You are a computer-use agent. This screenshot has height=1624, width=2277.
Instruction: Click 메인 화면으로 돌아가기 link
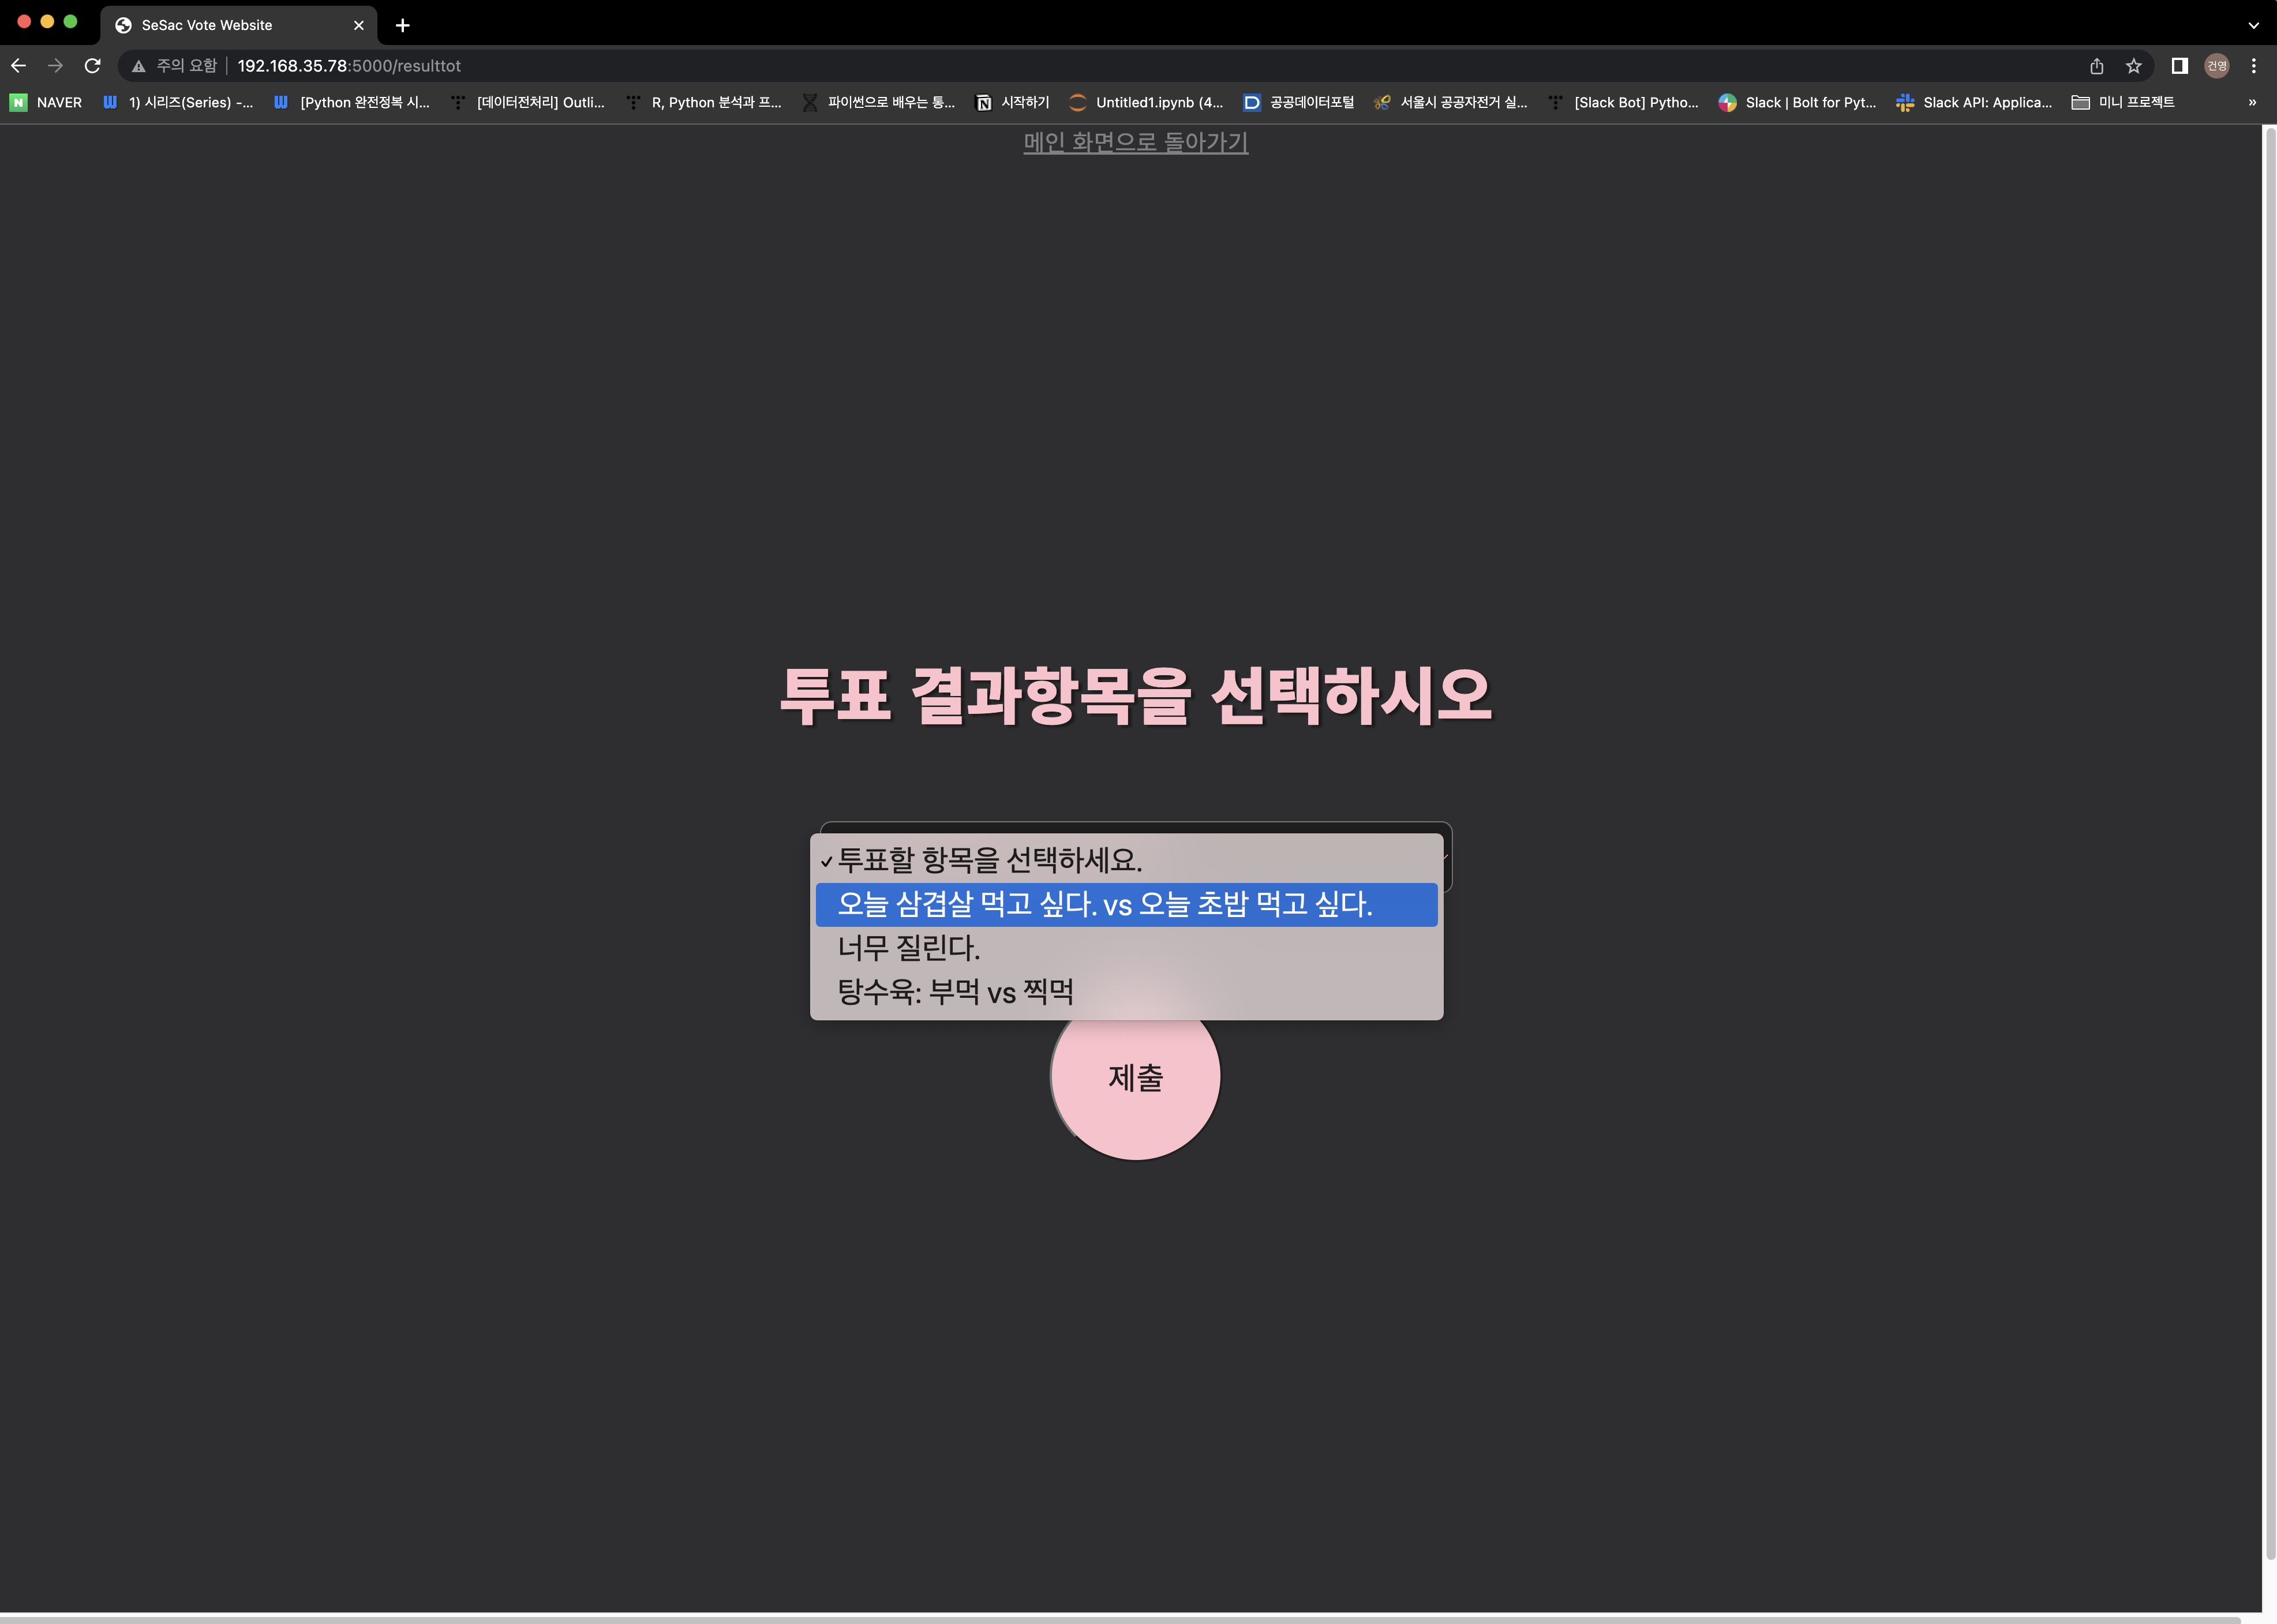(1135, 142)
